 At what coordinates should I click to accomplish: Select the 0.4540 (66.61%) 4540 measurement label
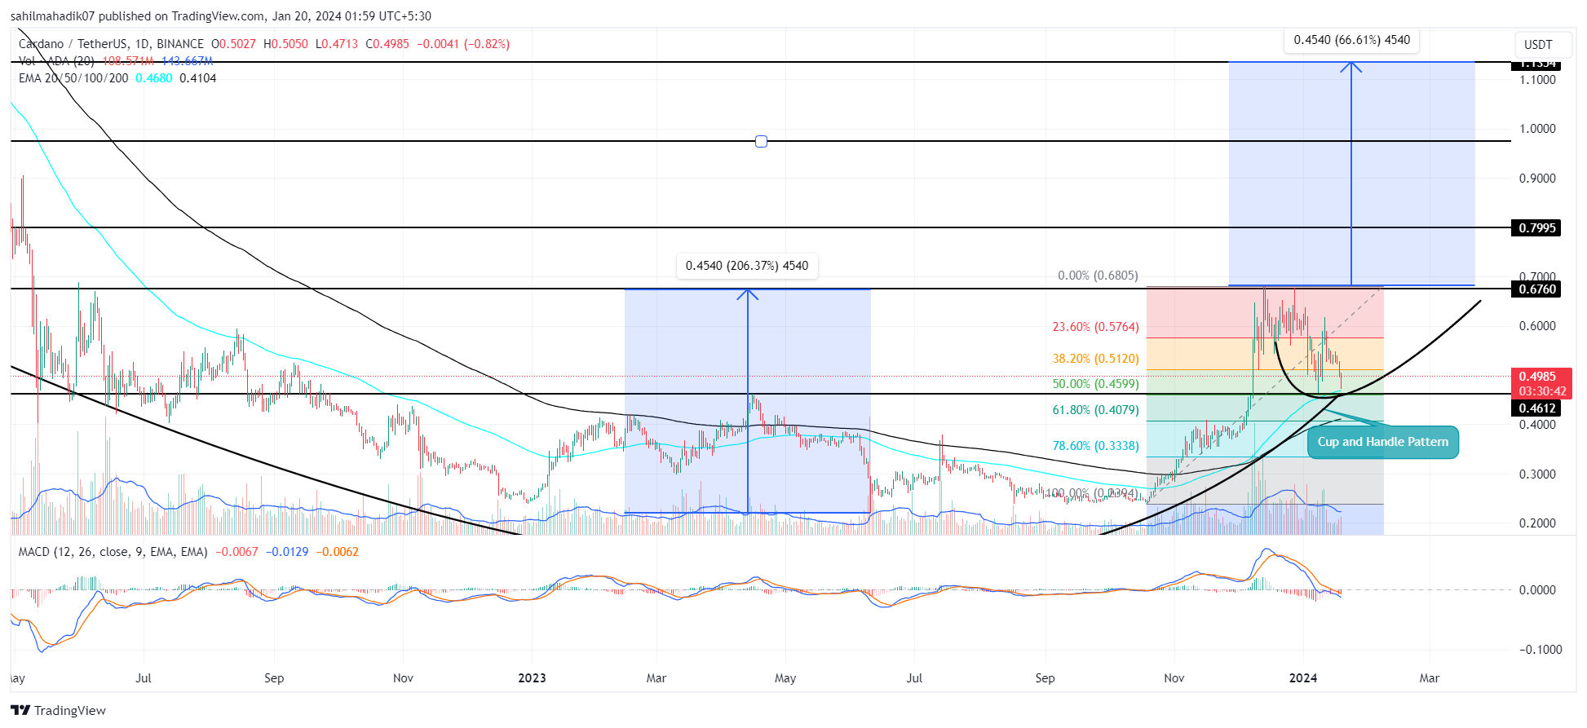point(1351,40)
